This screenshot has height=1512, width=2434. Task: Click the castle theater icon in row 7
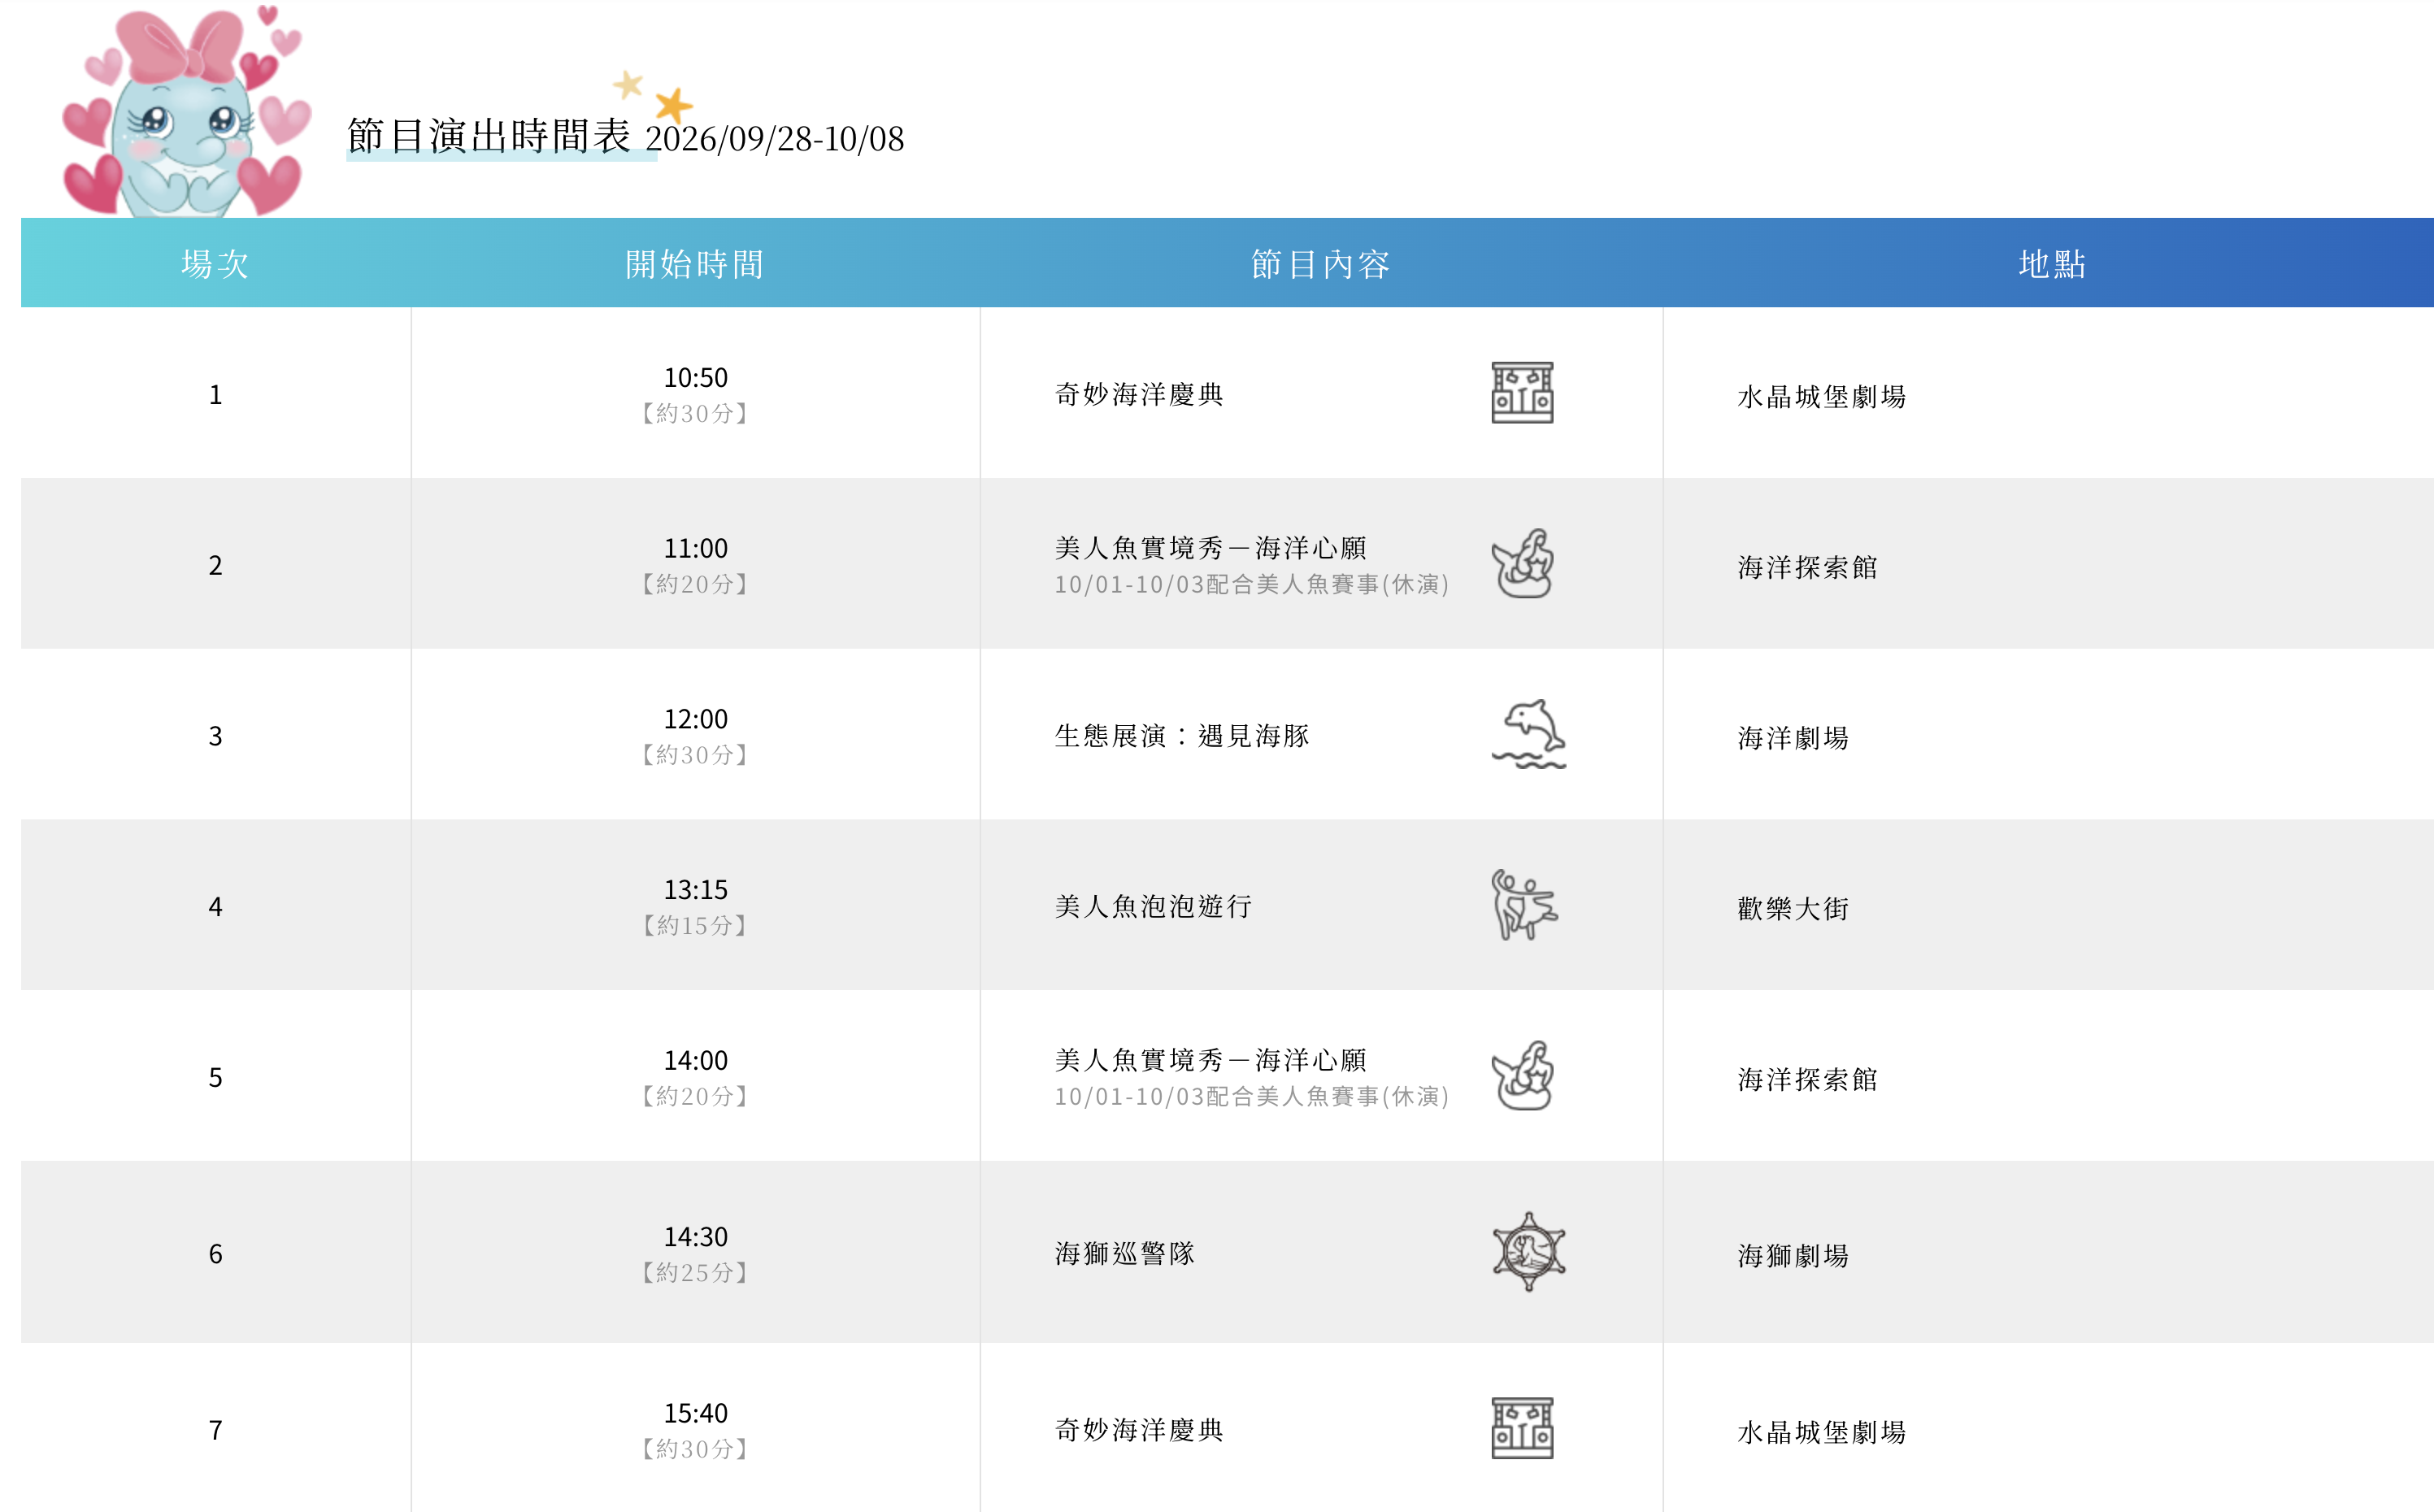point(1522,1428)
